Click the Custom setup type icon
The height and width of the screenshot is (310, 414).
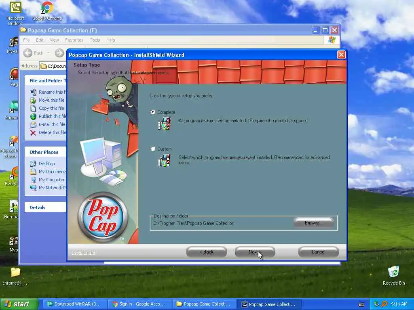point(164,161)
